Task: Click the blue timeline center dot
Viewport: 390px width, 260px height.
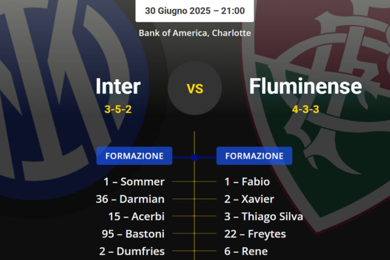Action: pos(194,157)
